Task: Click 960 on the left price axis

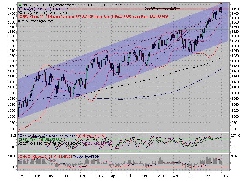Action: [x=12, y=129]
